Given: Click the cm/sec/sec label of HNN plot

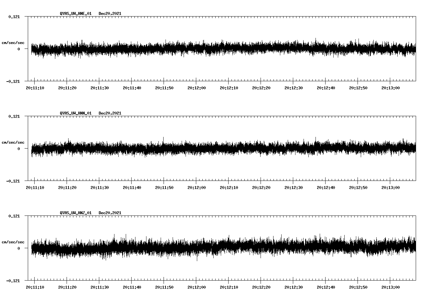Looking at the screenshot, I should tap(13, 142).
